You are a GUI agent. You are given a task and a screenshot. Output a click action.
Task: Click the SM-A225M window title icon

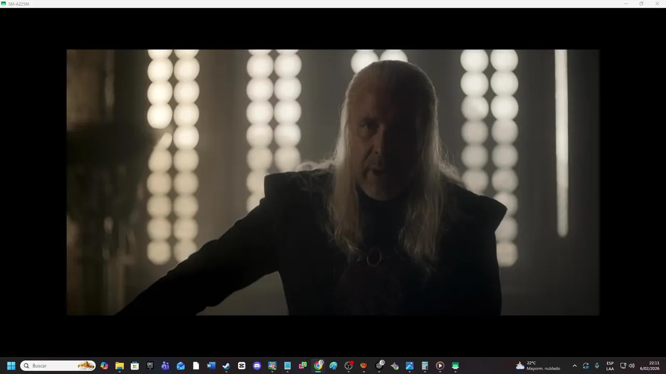(x=4, y=4)
